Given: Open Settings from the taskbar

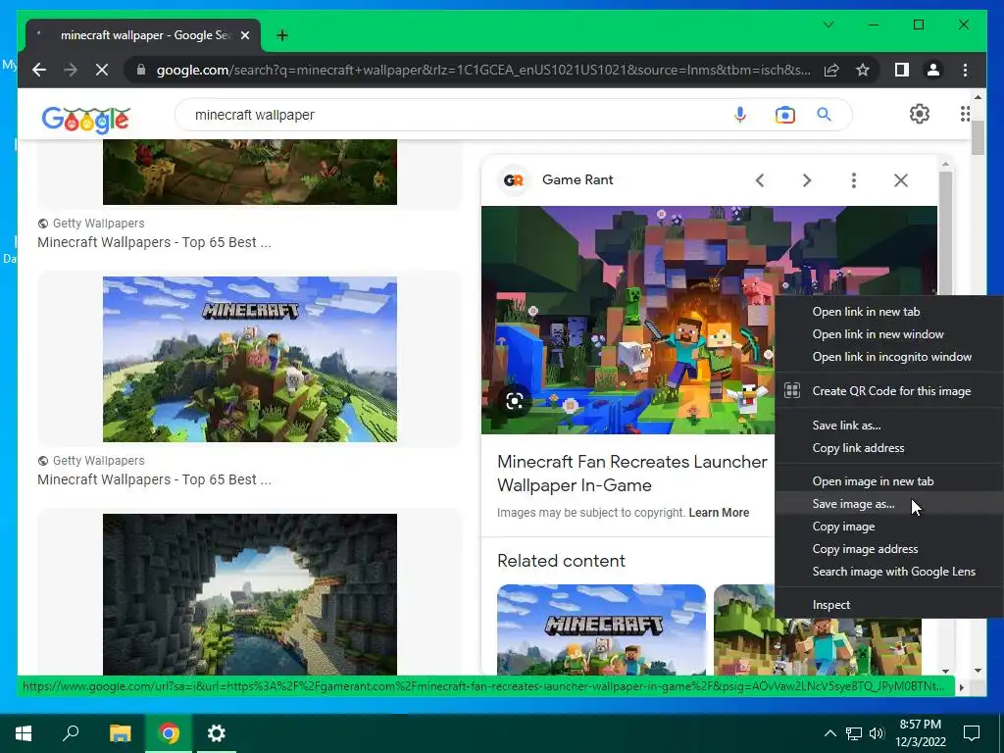Looking at the screenshot, I should tap(217, 733).
